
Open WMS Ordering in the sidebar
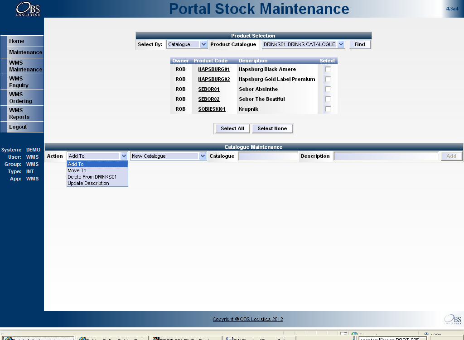(x=22, y=98)
